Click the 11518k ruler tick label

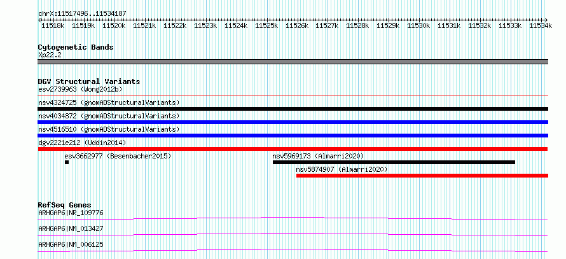pyautogui.click(x=53, y=25)
